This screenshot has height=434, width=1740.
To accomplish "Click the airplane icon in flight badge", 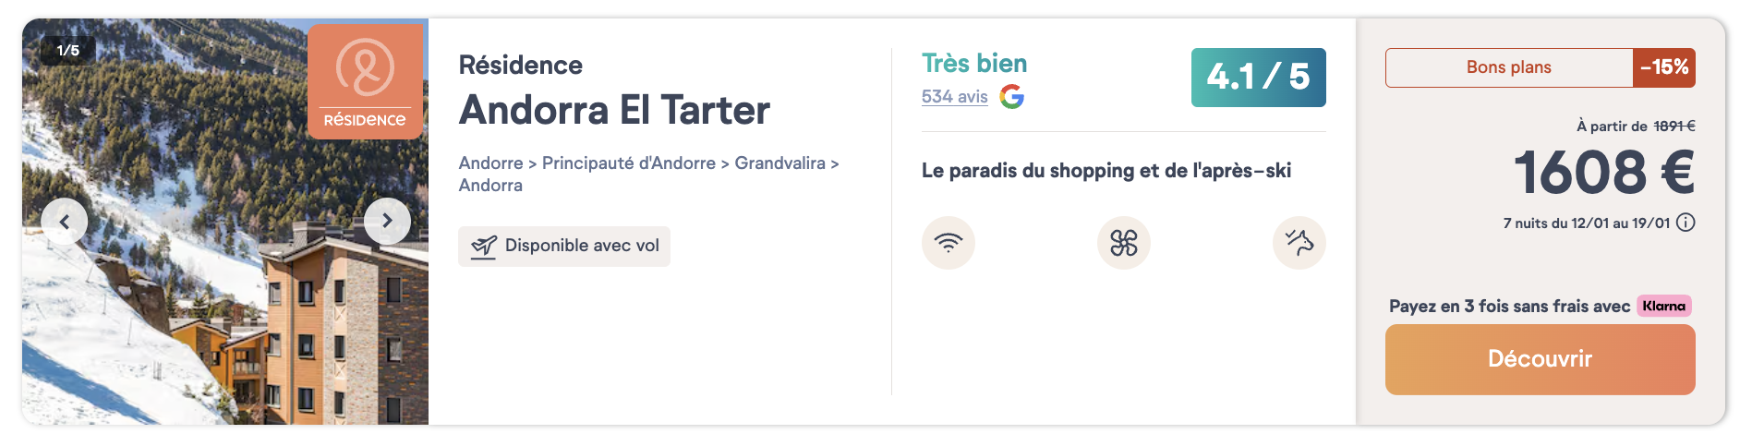I will pos(484,247).
